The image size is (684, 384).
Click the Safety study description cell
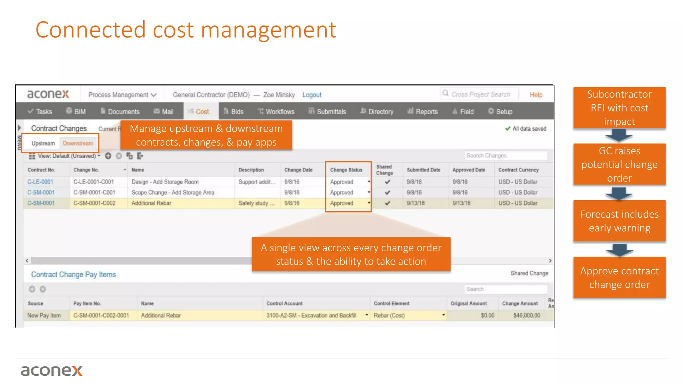coord(257,203)
